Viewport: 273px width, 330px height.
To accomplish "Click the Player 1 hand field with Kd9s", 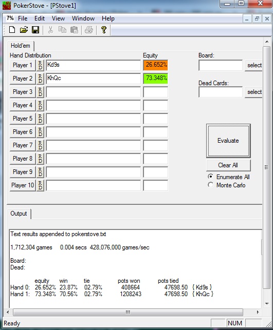I will click(93, 65).
